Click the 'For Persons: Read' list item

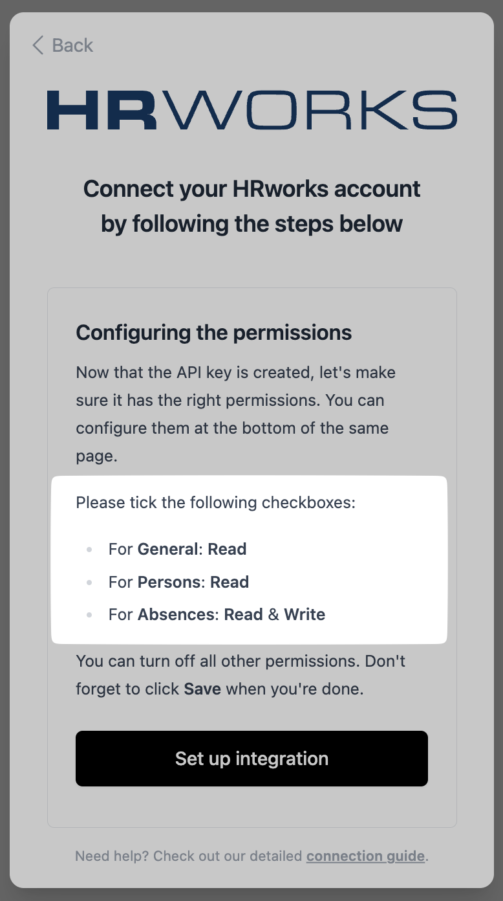pyautogui.click(x=178, y=582)
